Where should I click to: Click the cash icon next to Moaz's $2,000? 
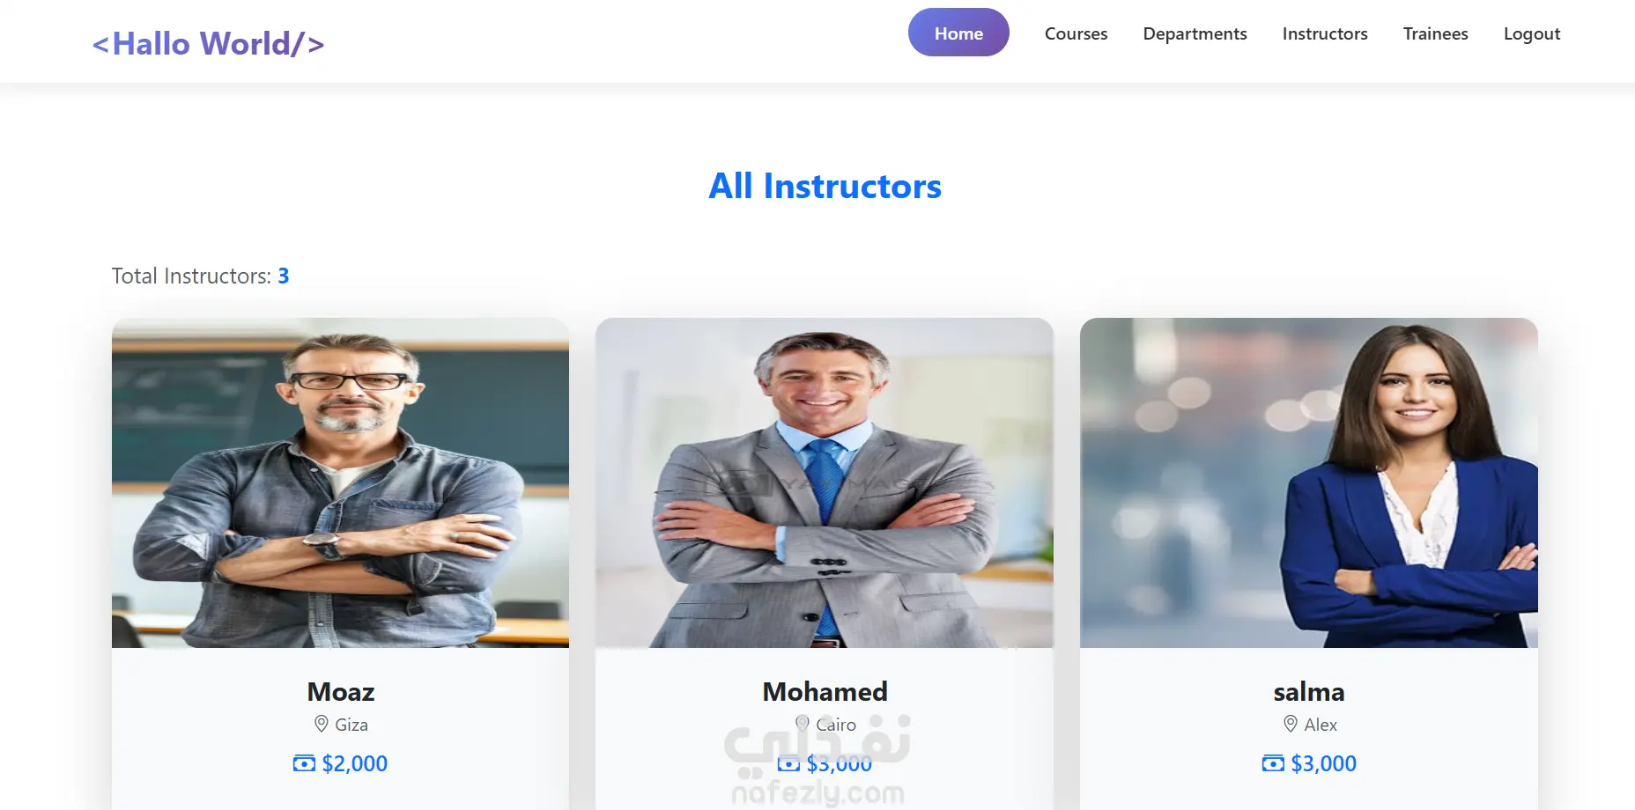click(304, 763)
